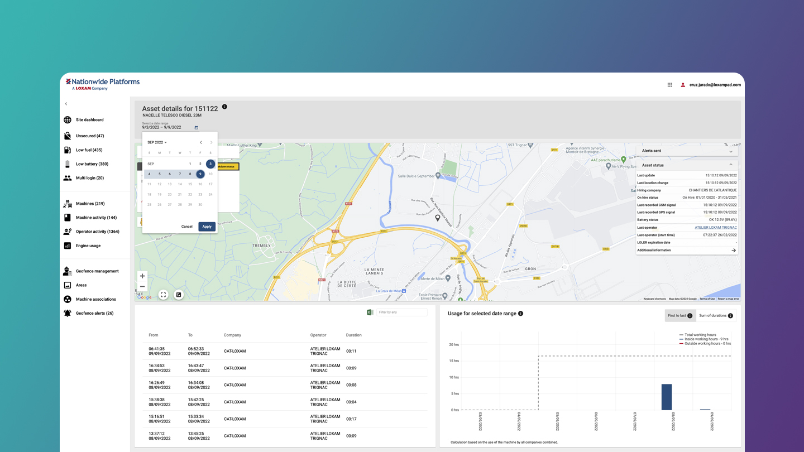Open the map Keyboard shortcuts link

click(x=654, y=299)
